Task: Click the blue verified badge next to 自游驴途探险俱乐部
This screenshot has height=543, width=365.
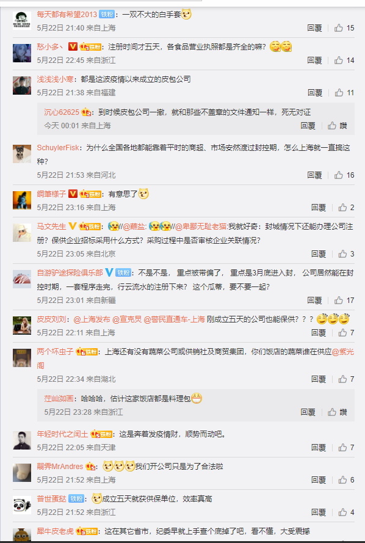Action: [x=109, y=272]
